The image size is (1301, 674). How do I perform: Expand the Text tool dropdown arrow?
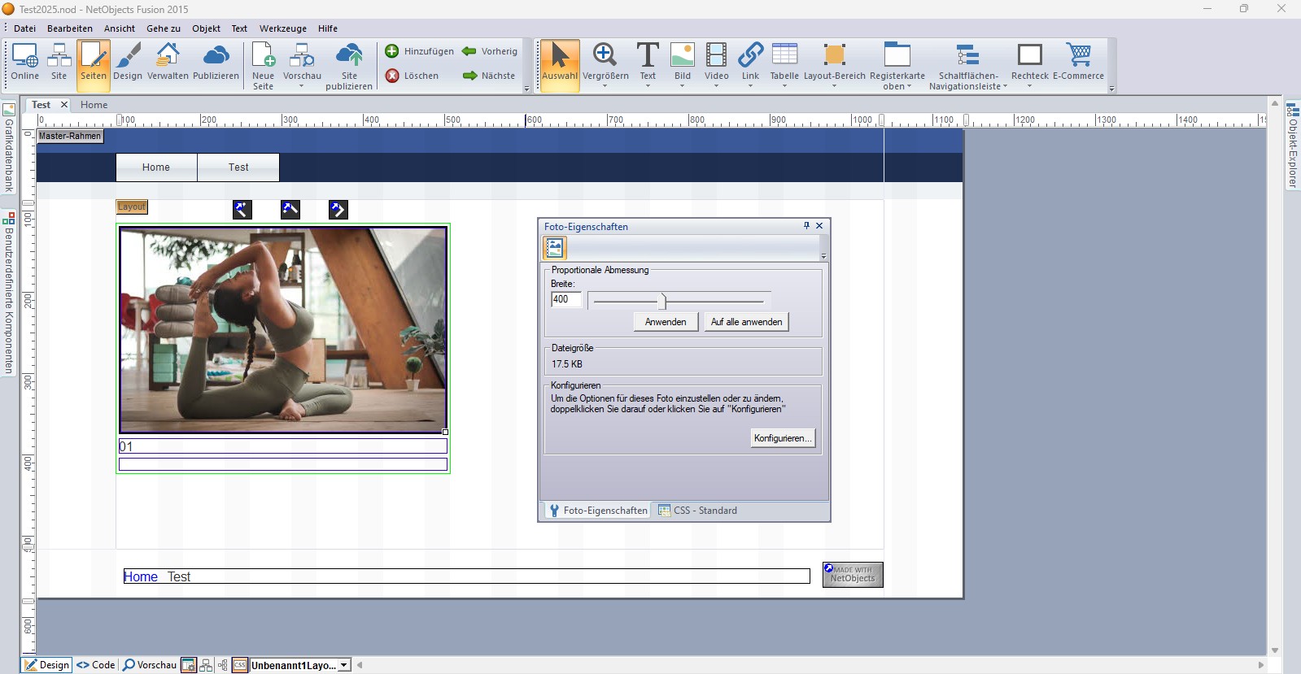648,86
